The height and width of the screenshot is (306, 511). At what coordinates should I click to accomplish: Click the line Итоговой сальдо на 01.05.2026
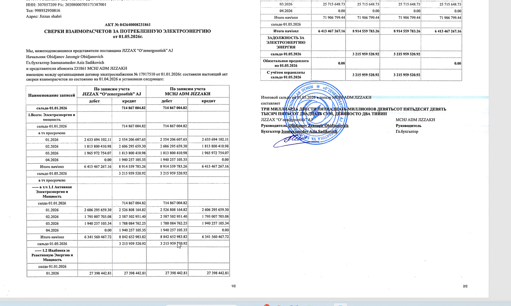pyautogui.click(x=316, y=98)
